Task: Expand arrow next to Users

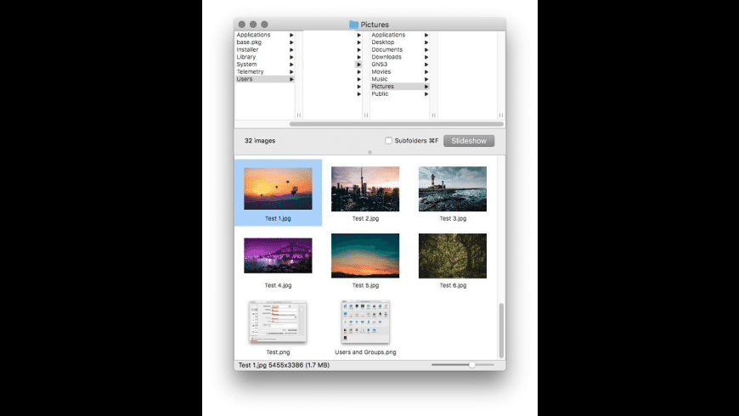Action: [x=291, y=79]
